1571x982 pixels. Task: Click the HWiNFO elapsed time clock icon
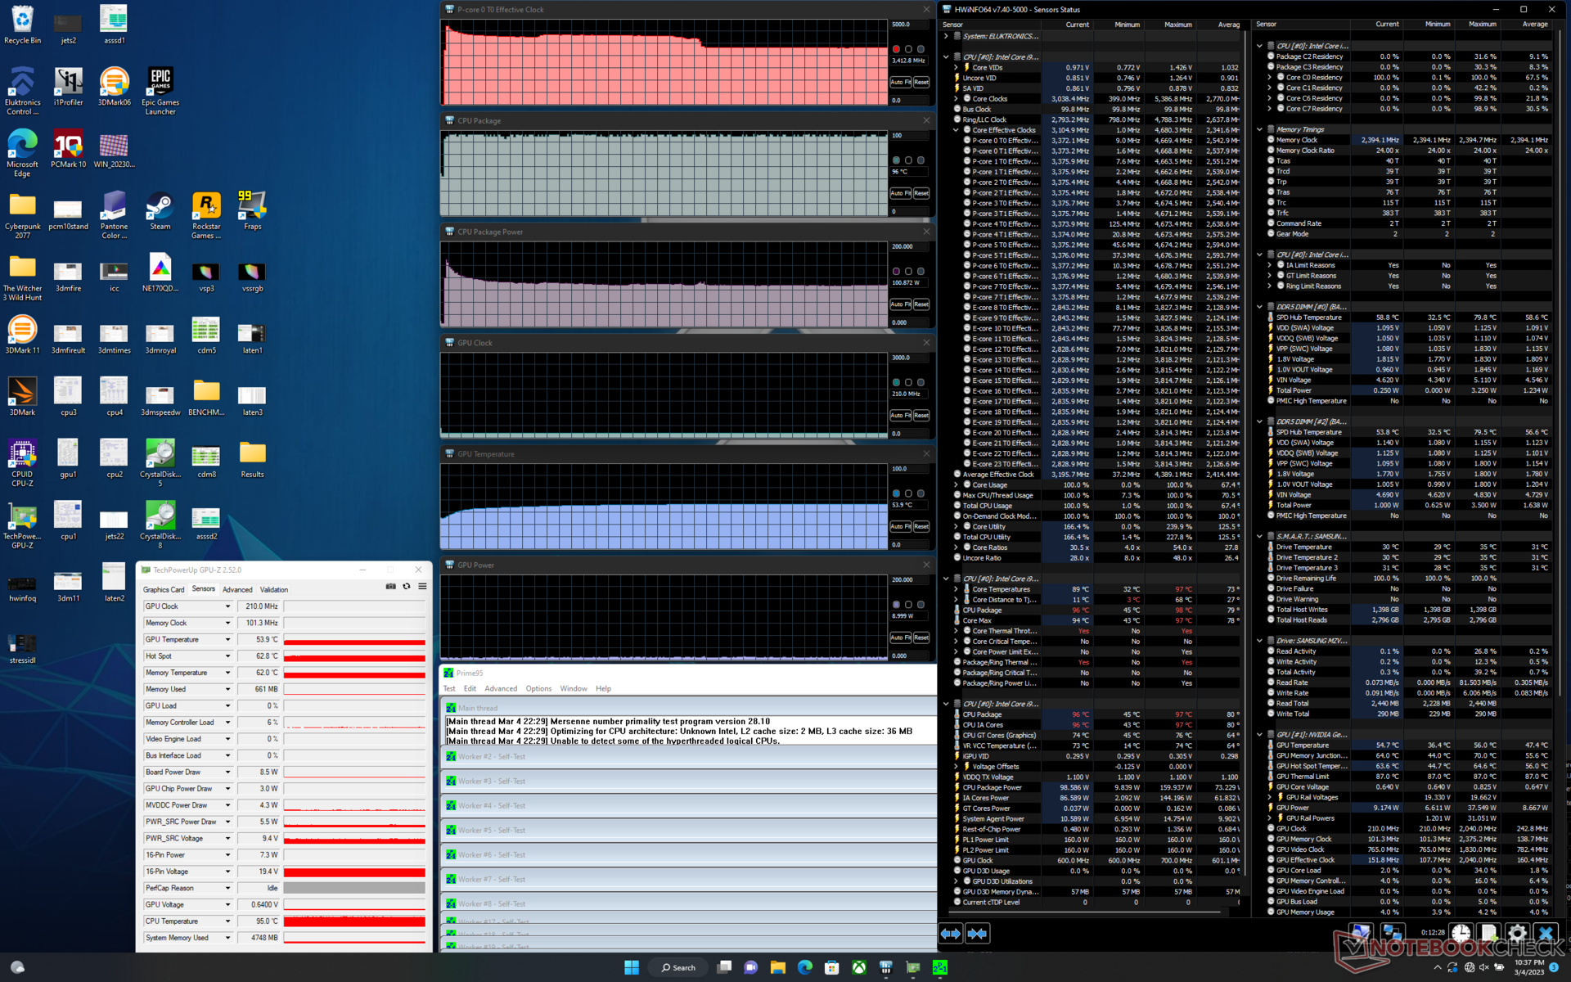pyautogui.click(x=1461, y=933)
